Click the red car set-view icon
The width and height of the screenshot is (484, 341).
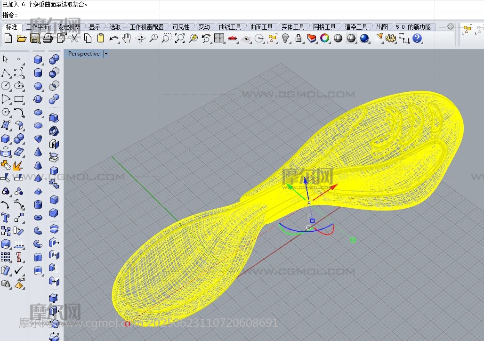point(233,38)
